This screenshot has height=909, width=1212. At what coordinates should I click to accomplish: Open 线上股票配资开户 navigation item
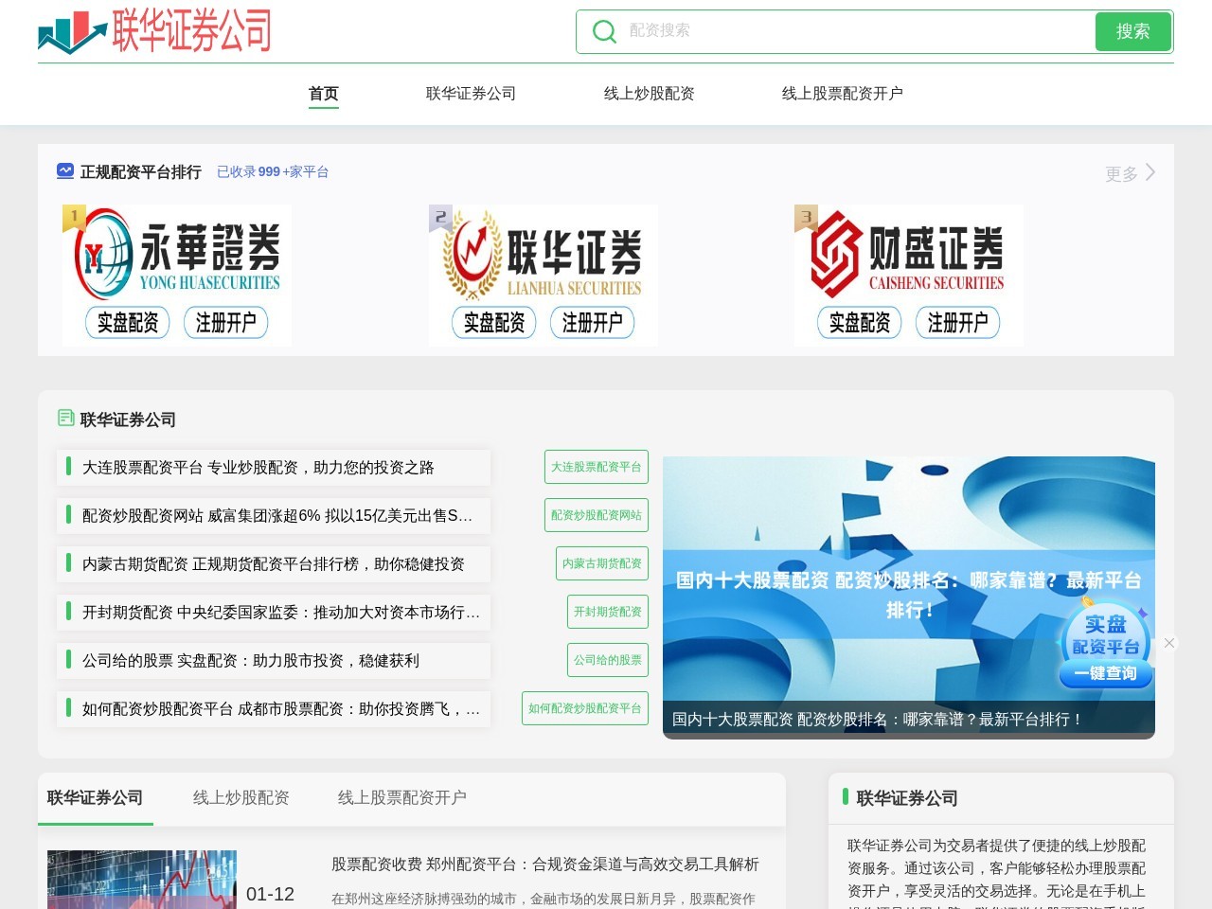843,94
